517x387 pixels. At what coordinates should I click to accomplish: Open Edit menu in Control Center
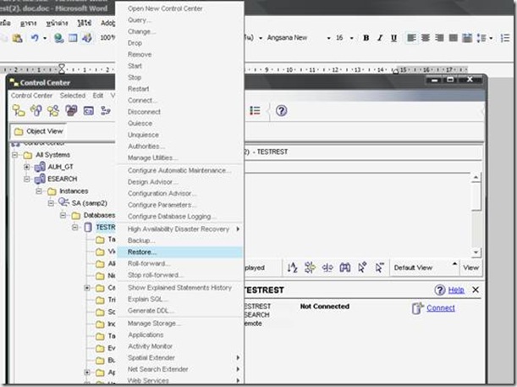[x=98, y=96]
